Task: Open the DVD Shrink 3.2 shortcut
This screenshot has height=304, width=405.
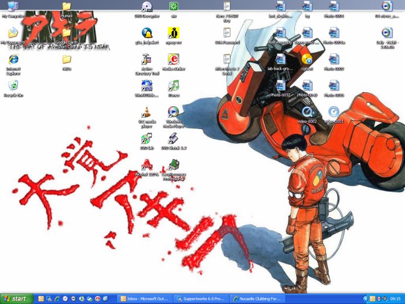Action: click(x=173, y=139)
